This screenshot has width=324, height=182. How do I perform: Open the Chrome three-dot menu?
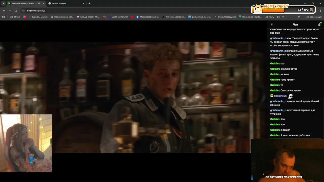click(x=320, y=11)
